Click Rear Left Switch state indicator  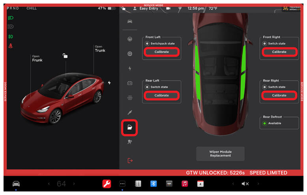point(147,87)
